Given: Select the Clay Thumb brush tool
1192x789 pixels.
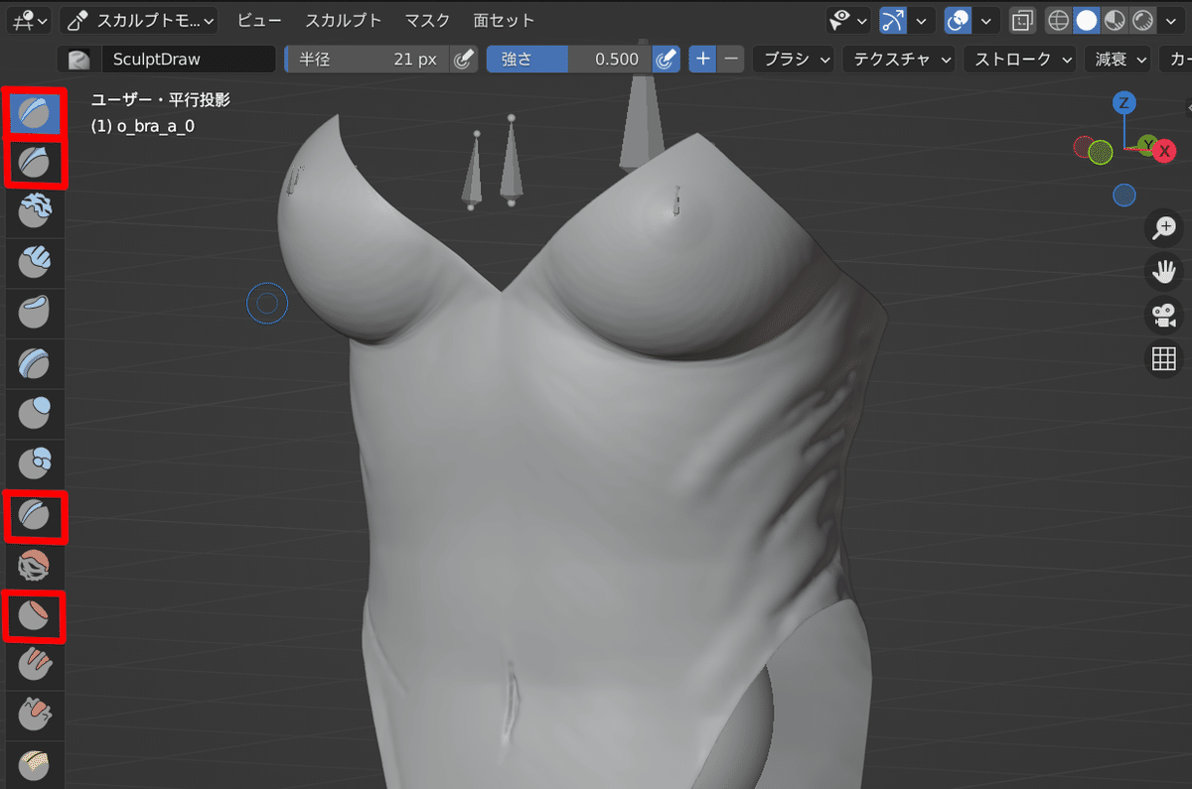Looking at the screenshot, I should point(35,312).
